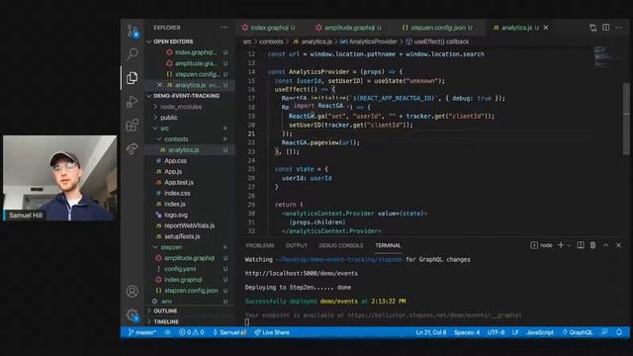This screenshot has height=356, width=633.
Task: Synchronize changes icon in status bar
Action: pos(167,332)
